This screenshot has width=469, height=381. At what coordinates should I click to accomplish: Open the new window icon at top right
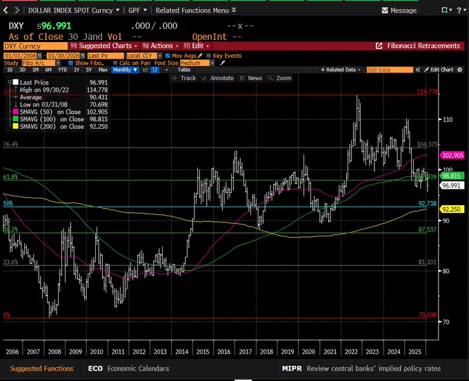click(446, 10)
